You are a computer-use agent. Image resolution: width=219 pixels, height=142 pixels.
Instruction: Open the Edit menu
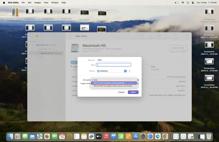[x=30, y=3]
